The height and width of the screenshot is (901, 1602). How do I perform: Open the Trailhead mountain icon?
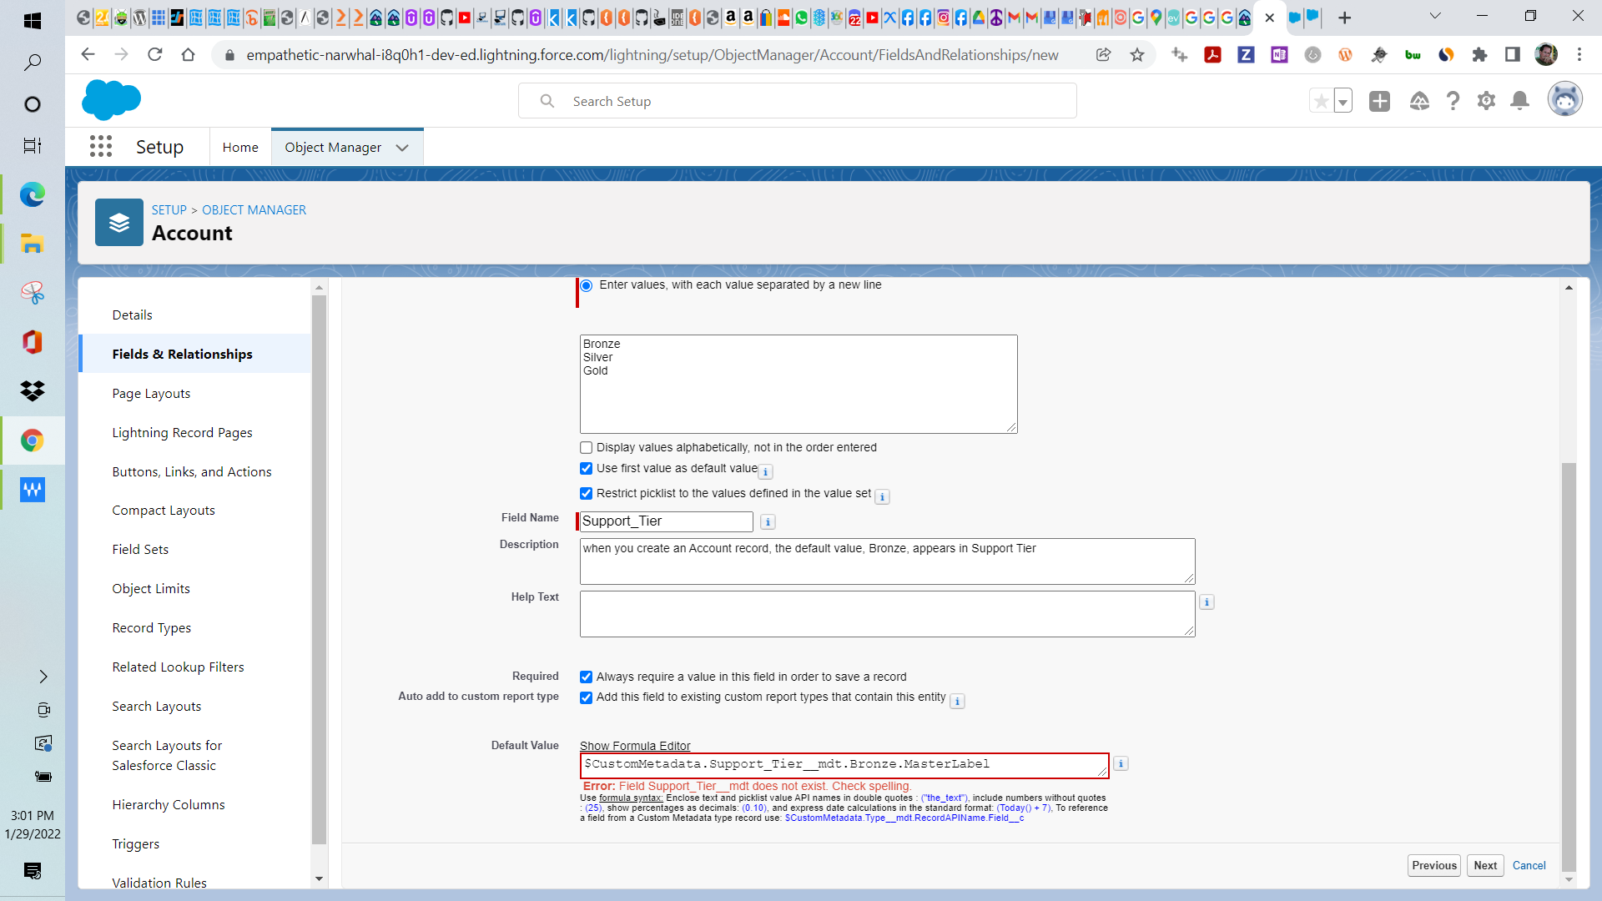[x=1419, y=100]
